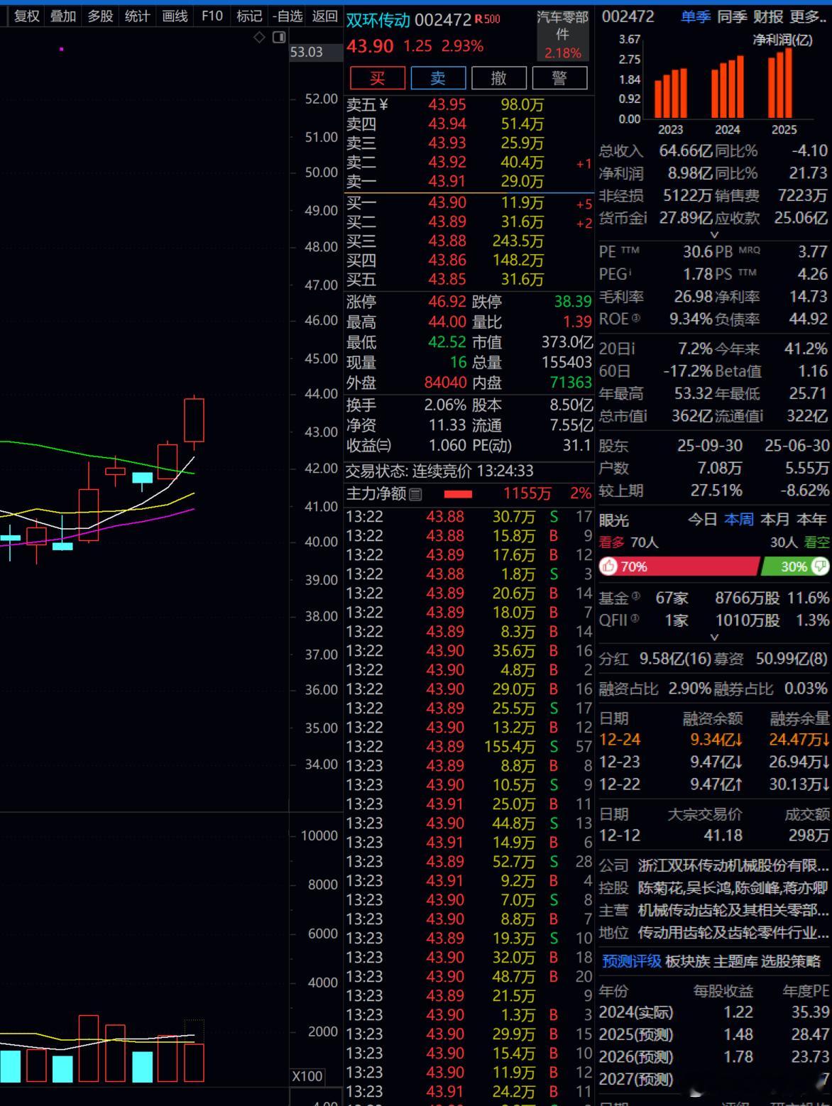Click the 警 alert button
The width and height of the screenshot is (832, 1106).
pyautogui.click(x=559, y=78)
